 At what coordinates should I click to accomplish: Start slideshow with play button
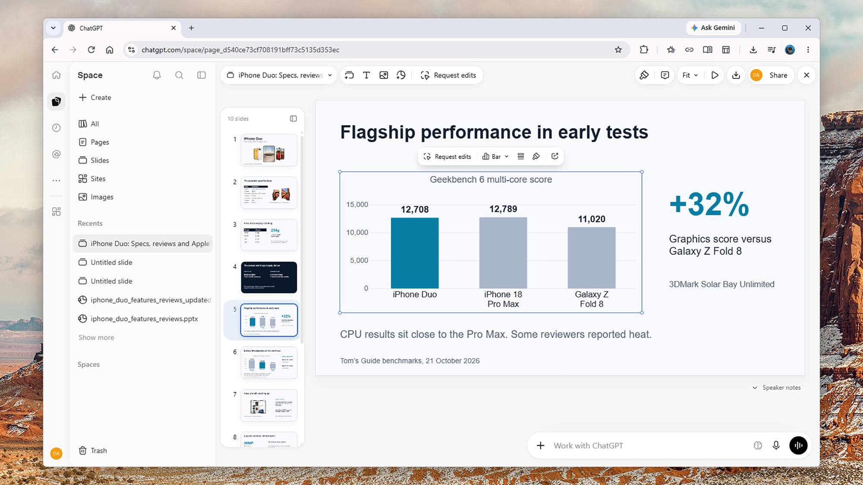tap(715, 75)
